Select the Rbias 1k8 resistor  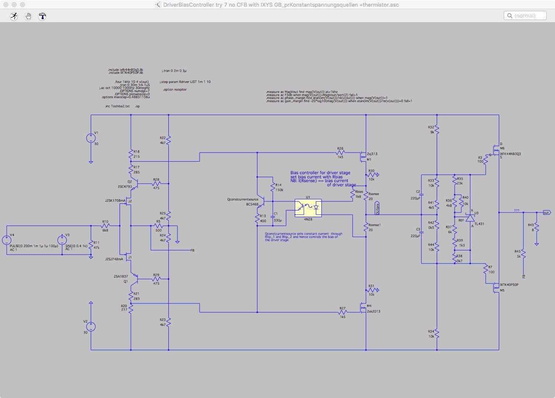point(353,194)
